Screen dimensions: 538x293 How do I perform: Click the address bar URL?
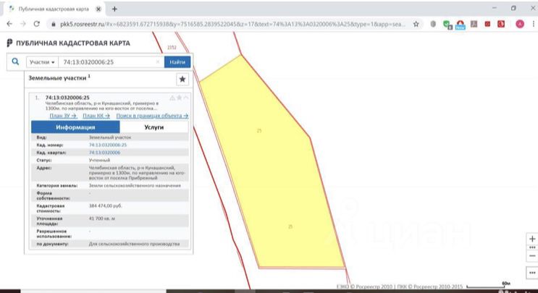[x=232, y=24]
